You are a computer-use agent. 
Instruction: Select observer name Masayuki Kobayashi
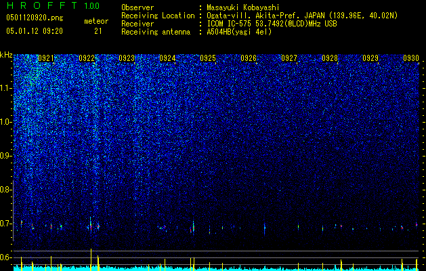[243, 7]
